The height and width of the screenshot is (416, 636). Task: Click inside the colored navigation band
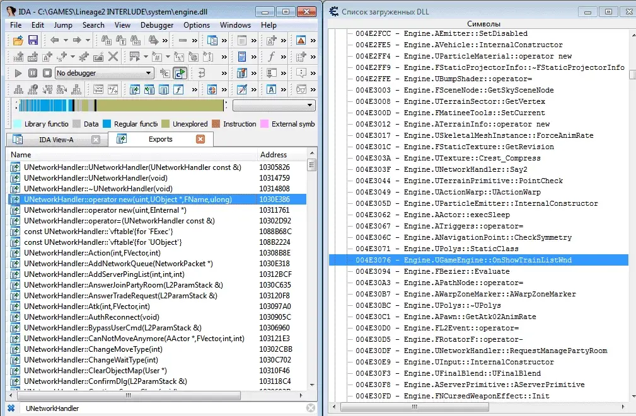[x=121, y=105]
